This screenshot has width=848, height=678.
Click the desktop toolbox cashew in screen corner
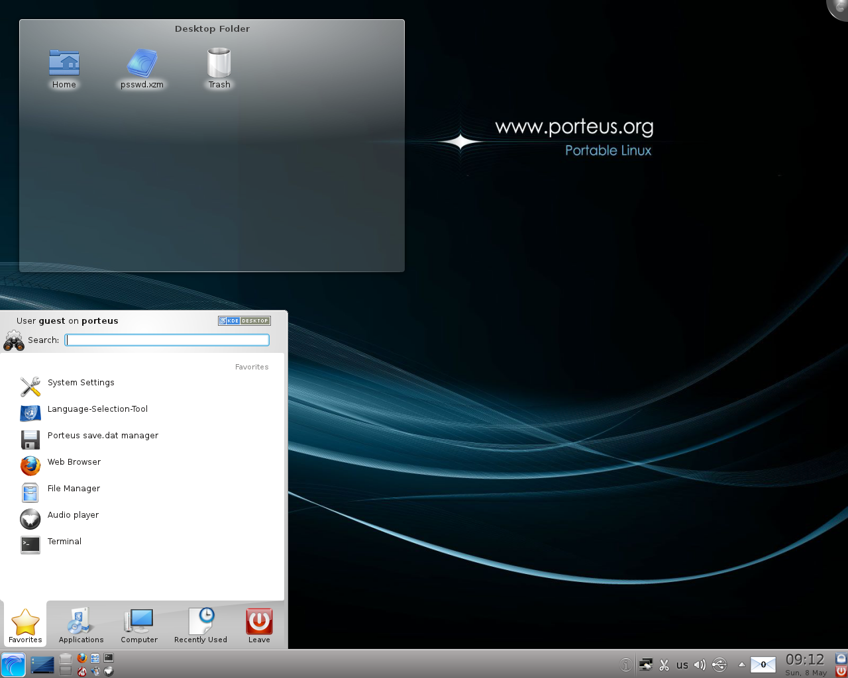(x=839, y=8)
